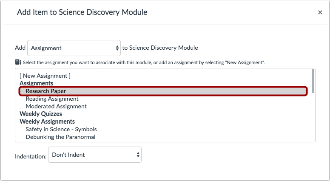This screenshot has width=330, height=181.
Task: Click the info document icon beside instructions
Action: pos(18,62)
